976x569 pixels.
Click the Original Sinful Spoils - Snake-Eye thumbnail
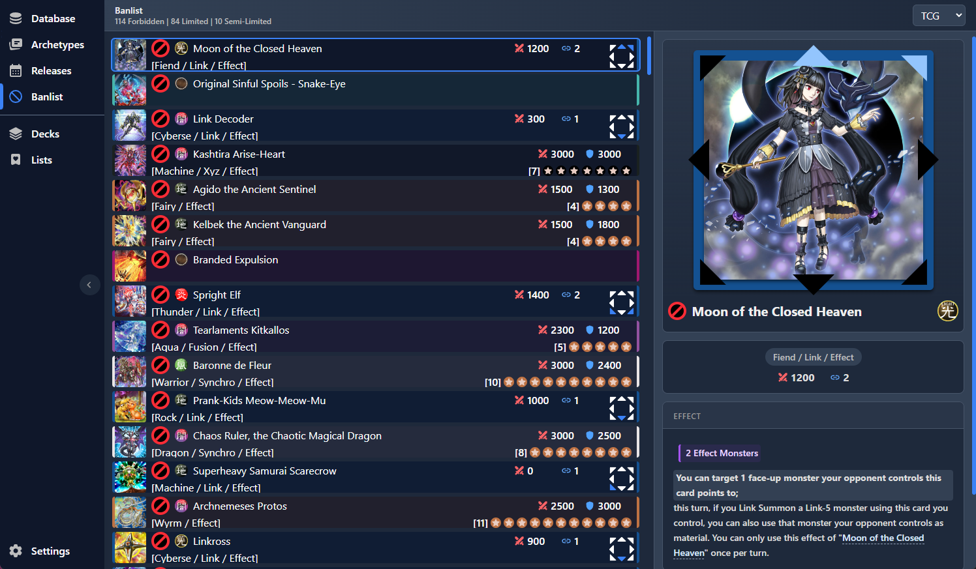(x=130, y=90)
